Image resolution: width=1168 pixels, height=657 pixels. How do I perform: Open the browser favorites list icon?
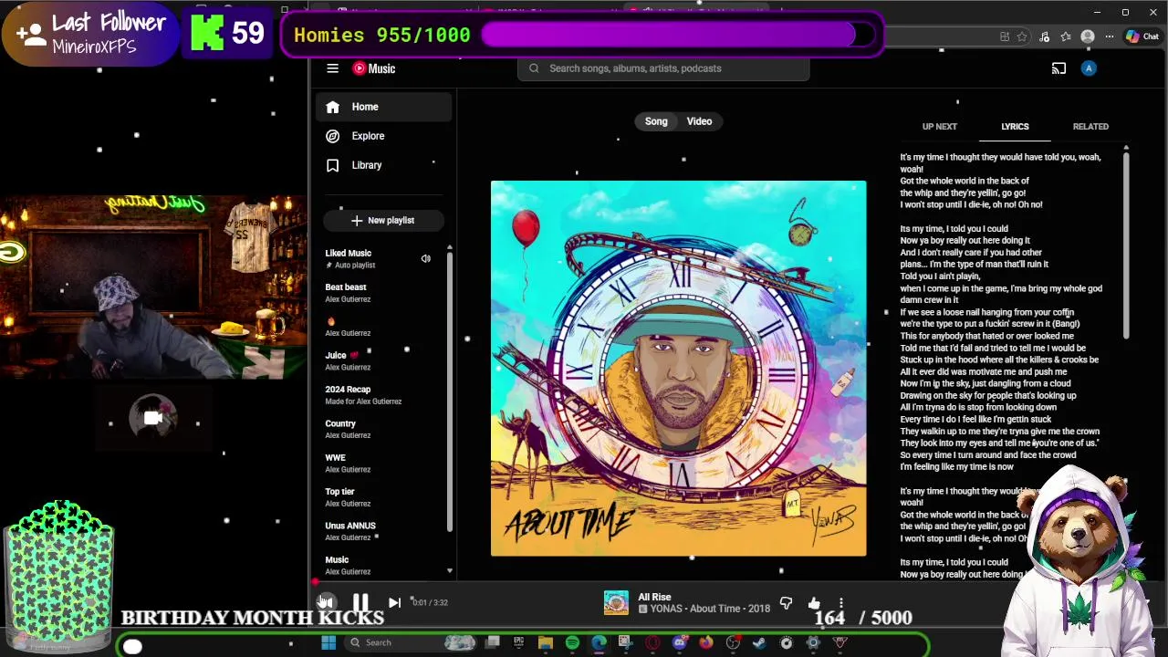pos(1066,36)
